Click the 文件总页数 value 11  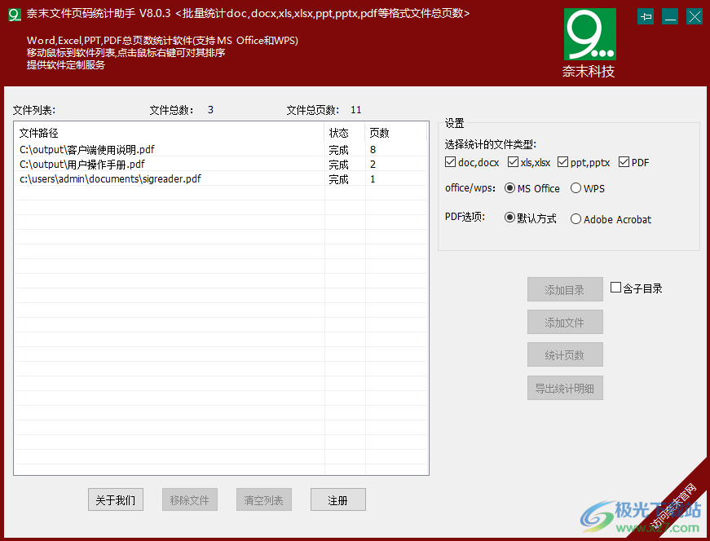(356, 109)
